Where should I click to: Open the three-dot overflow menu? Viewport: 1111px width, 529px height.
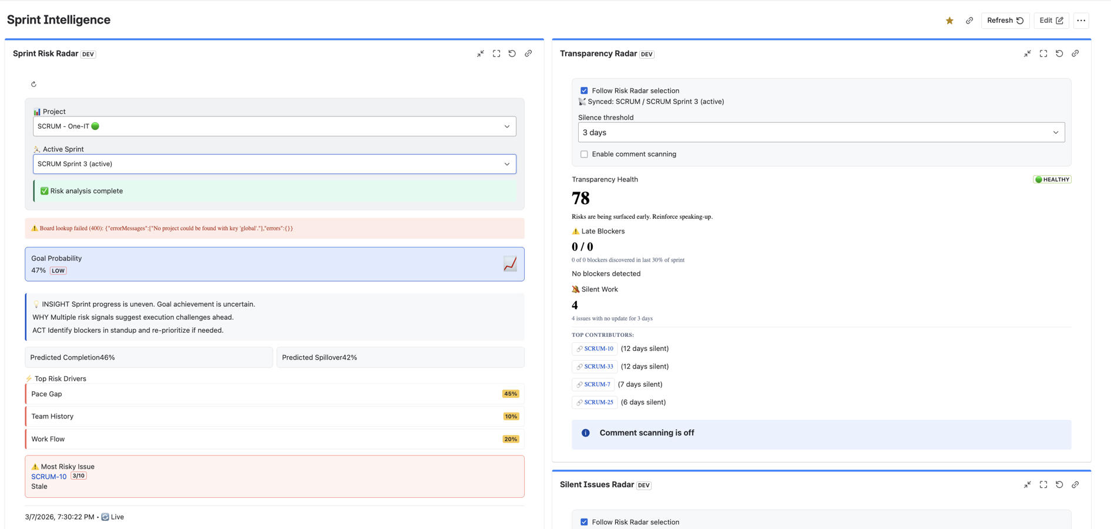[1081, 20]
